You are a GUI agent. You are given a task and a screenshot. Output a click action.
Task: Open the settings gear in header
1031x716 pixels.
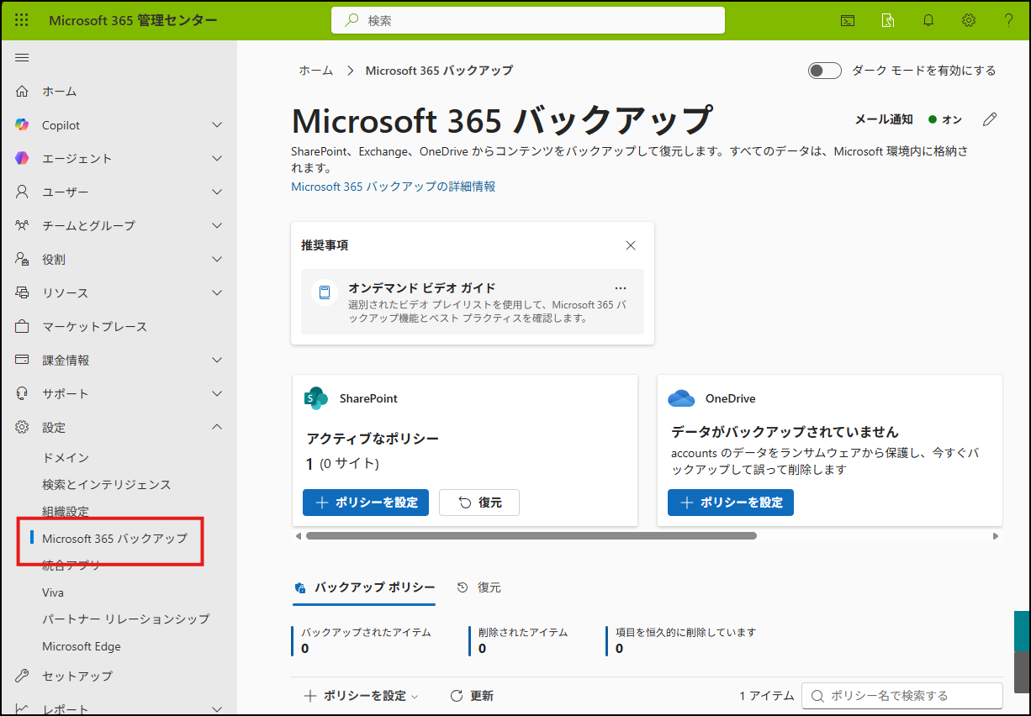pos(969,20)
